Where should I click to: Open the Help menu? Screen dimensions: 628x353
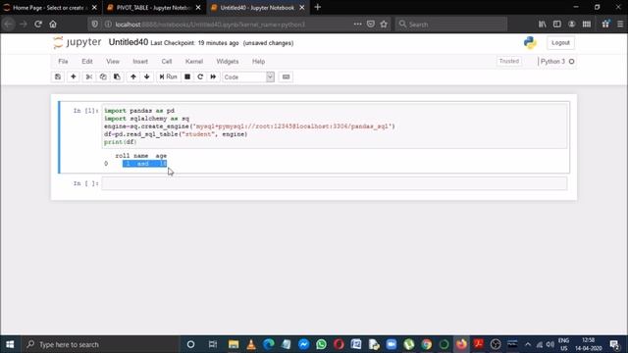click(x=258, y=62)
